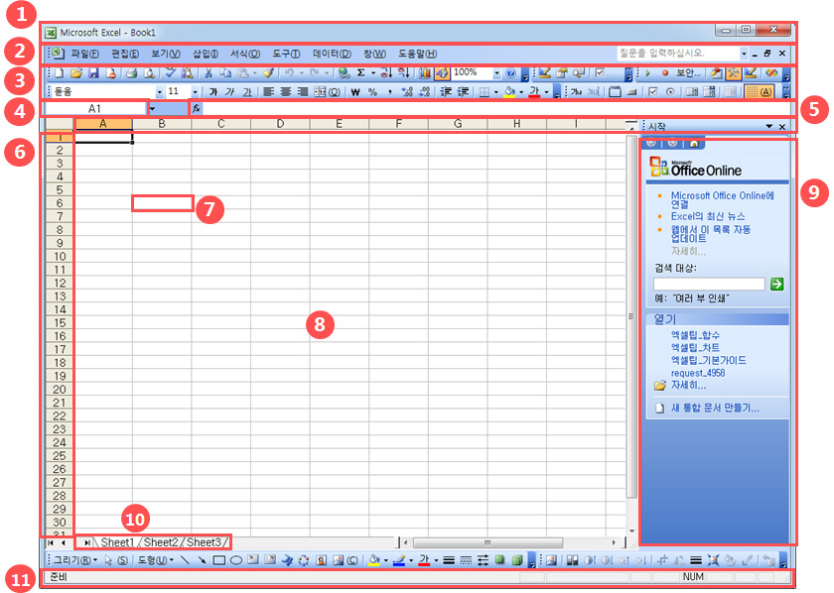Toggle underline text formatting
The image size is (834, 593).
coord(247,92)
